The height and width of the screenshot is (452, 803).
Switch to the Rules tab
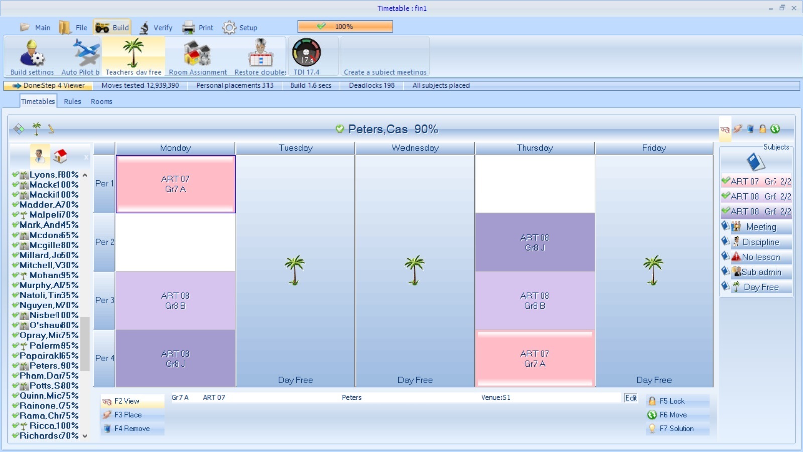(x=72, y=102)
